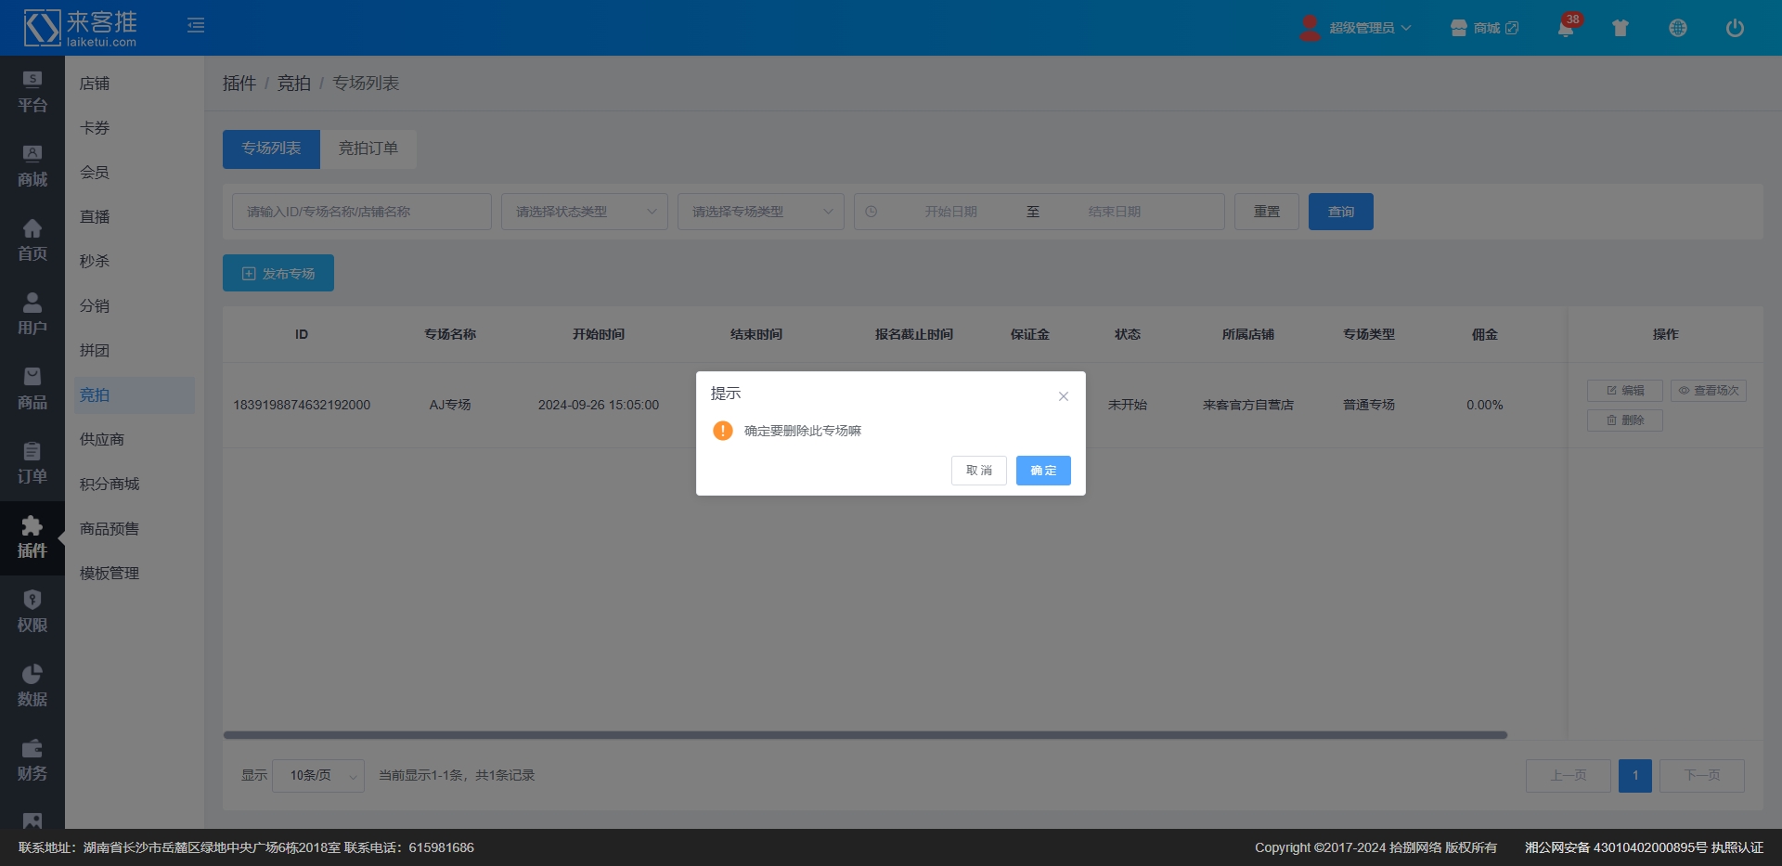The height and width of the screenshot is (866, 1782).
Task: Click the horizontal table scrollbar
Action: pyautogui.click(x=864, y=735)
